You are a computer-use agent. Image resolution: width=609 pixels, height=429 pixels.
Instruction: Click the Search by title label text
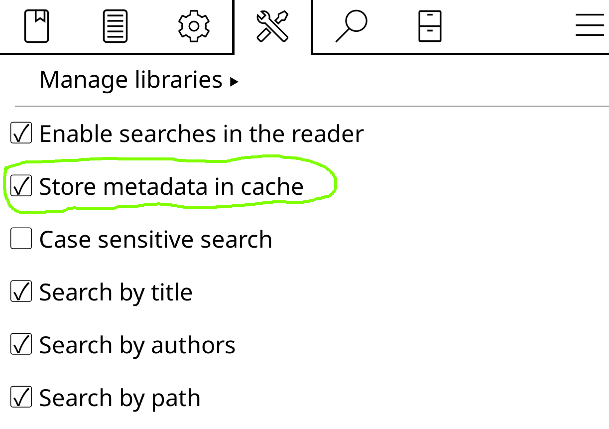click(x=116, y=292)
